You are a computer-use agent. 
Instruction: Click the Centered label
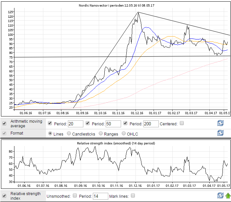[x=169, y=124]
